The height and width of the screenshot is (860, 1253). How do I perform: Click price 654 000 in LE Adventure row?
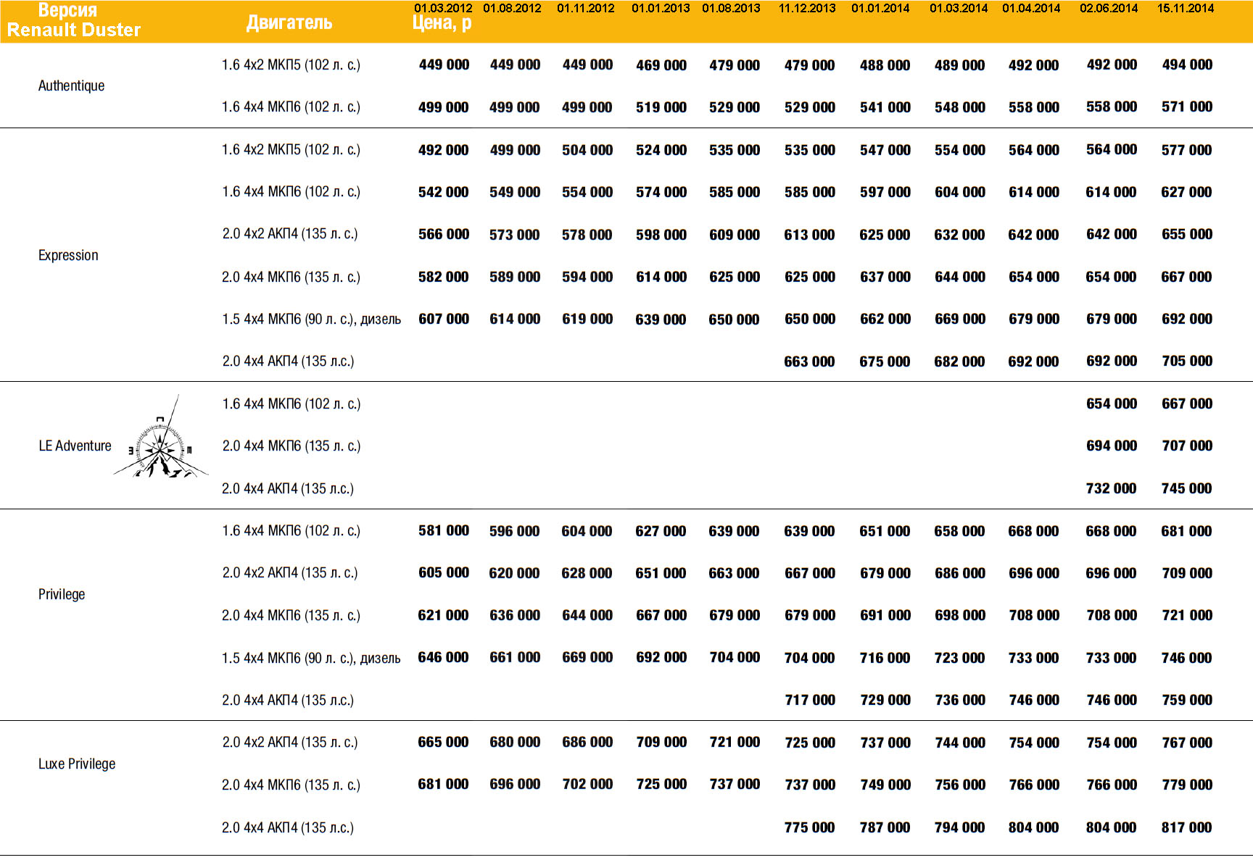(x=1112, y=404)
